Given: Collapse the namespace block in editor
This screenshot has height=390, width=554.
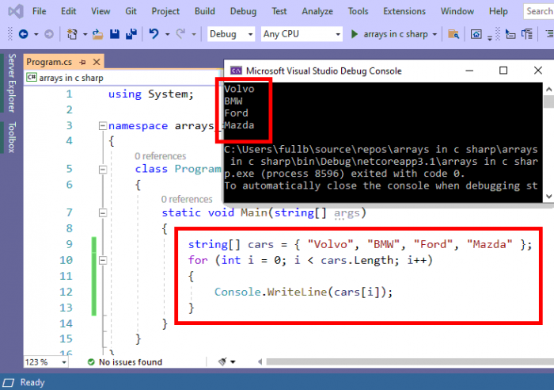Looking at the screenshot, I should (x=101, y=126).
